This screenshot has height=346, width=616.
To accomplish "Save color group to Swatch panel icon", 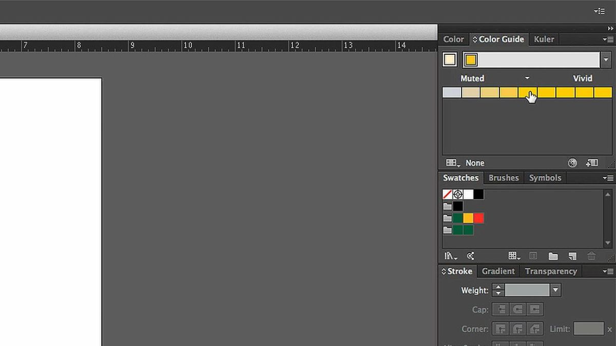I will tap(591, 163).
